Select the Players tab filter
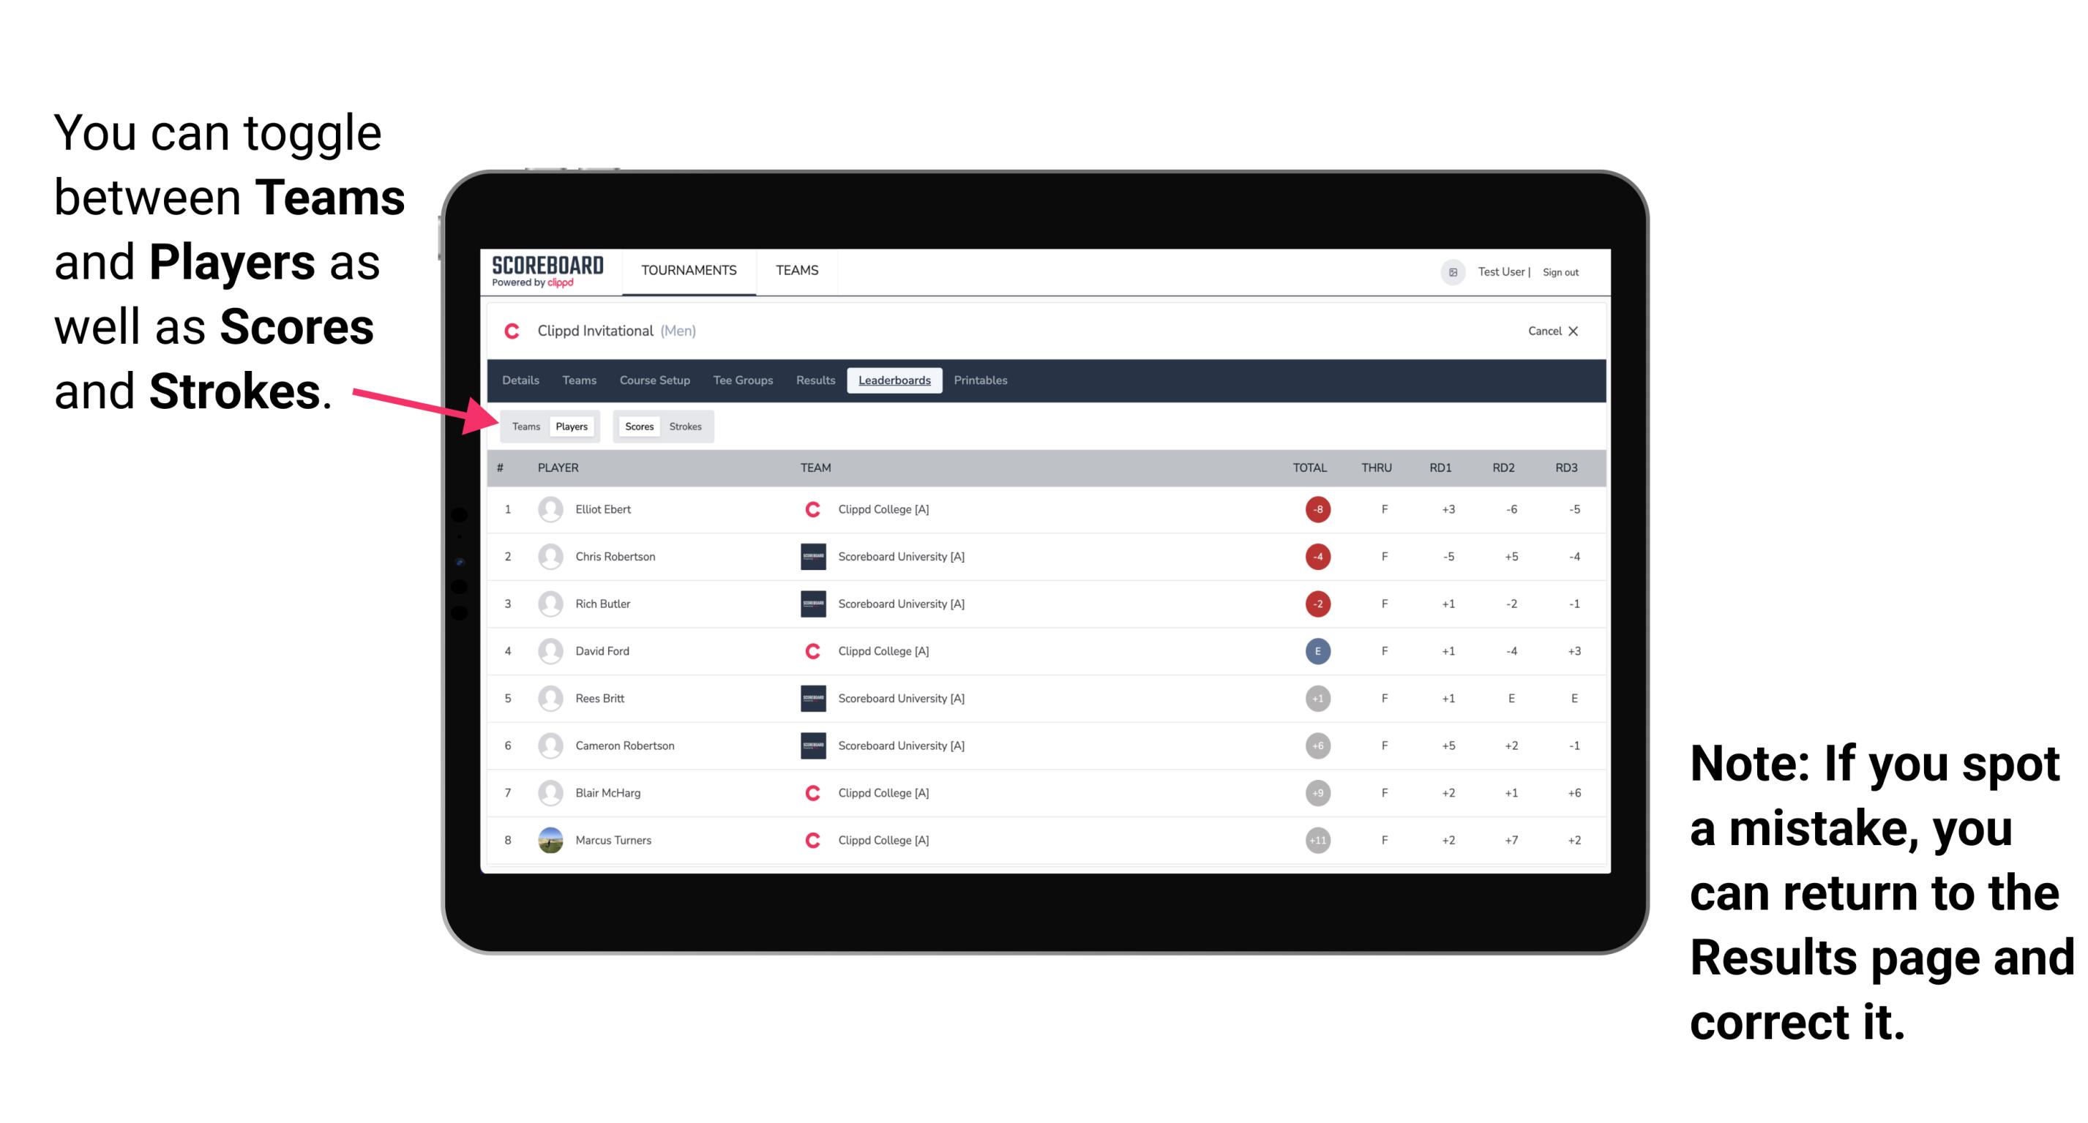The height and width of the screenshot is (1123, 2088). (572, 426)
